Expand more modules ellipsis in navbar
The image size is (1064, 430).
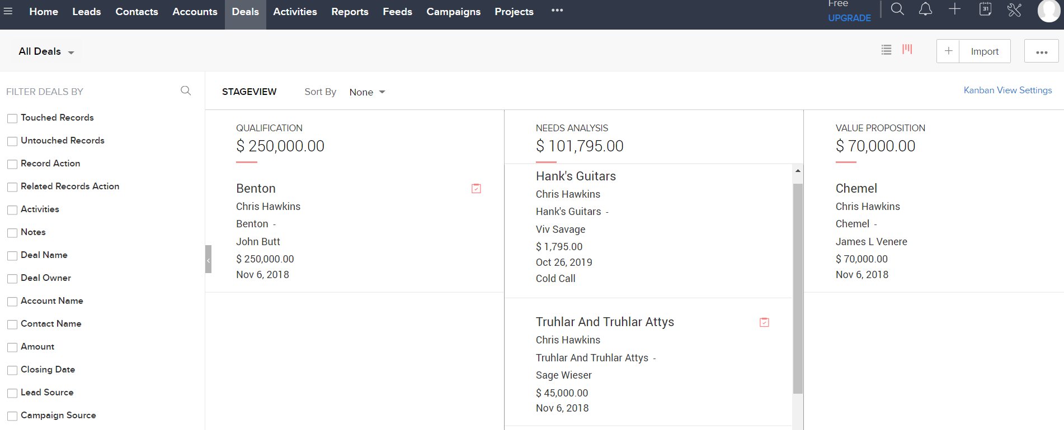557,11
